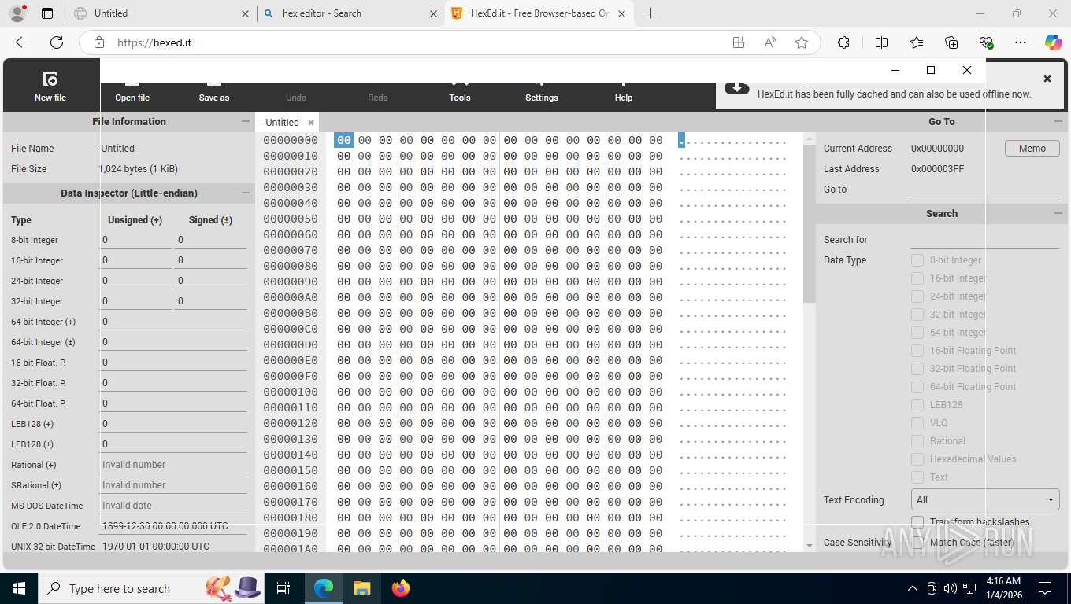Select the highlighted first byte 00
The image size is (1071, 604).
point(344,140)
